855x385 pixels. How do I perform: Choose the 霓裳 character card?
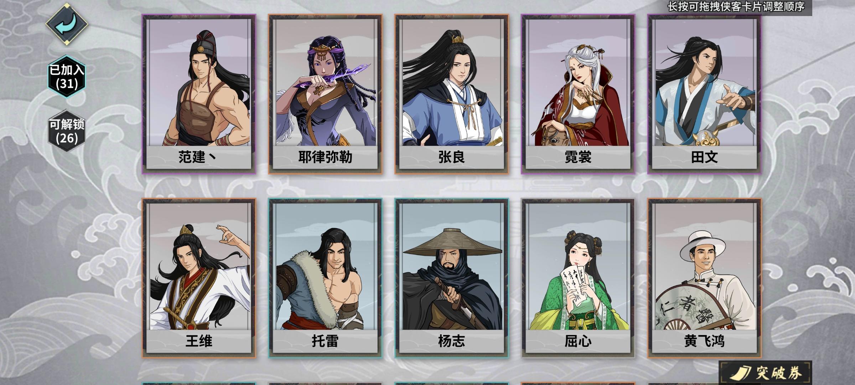click(578, 94)
